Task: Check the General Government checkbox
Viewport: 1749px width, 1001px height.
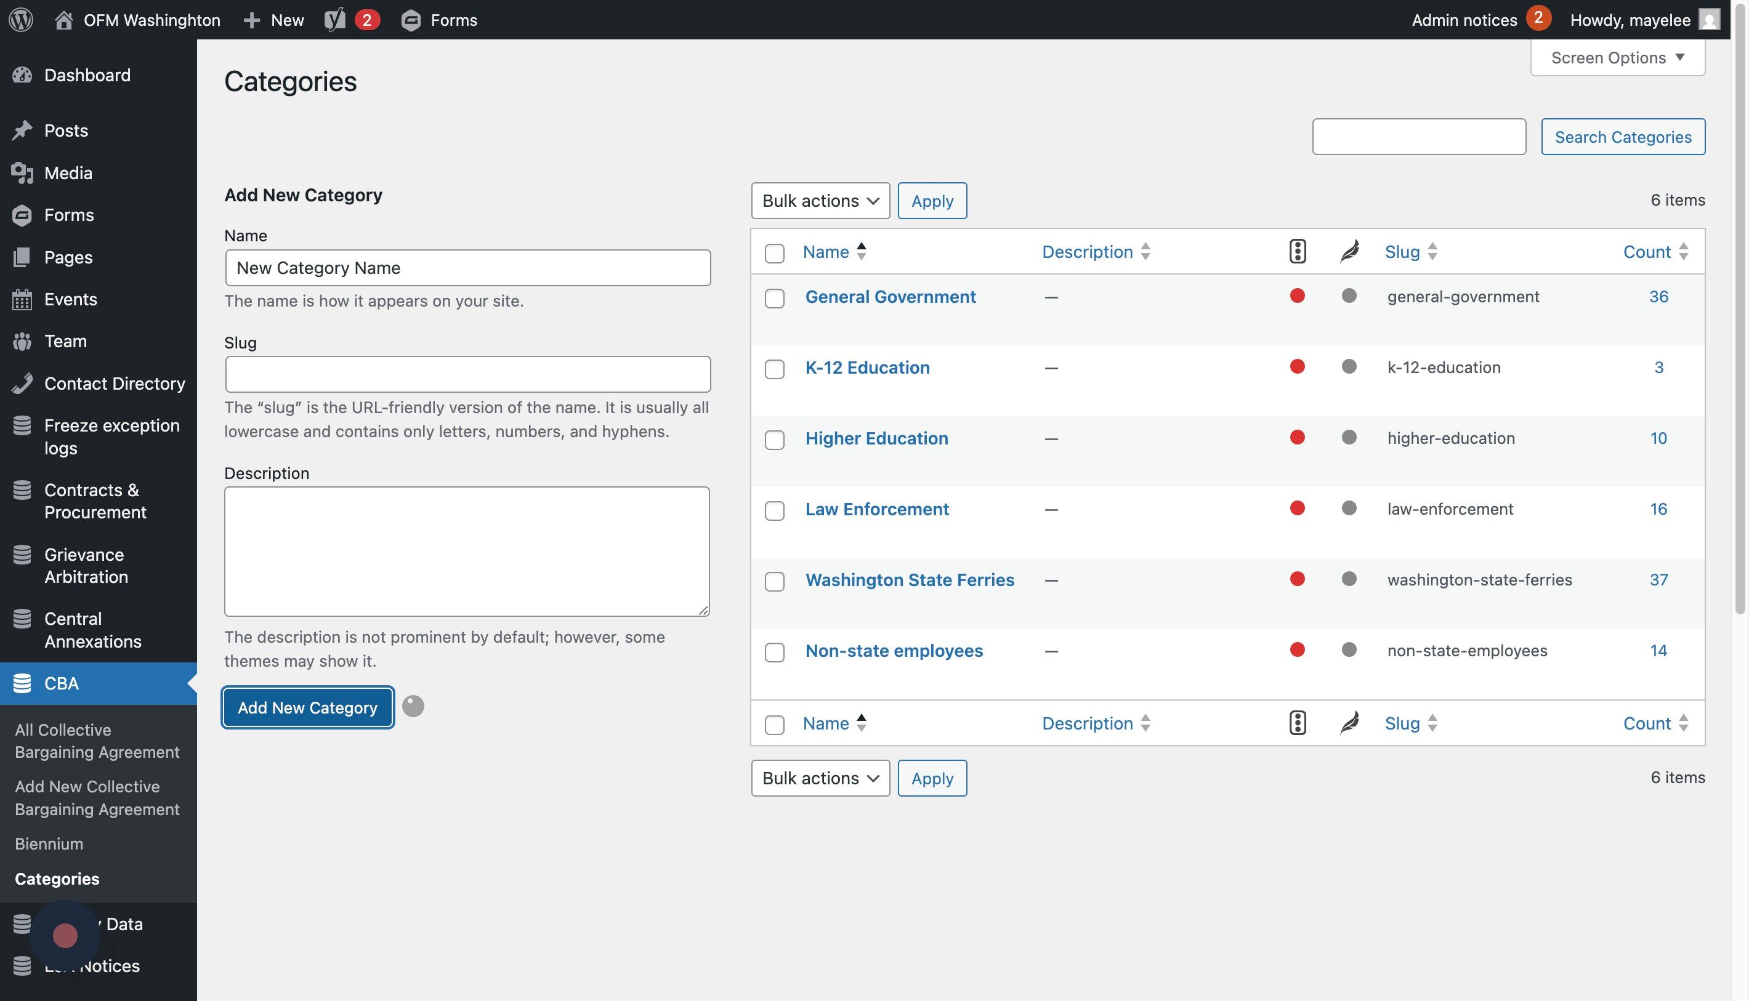Action: 775,299
